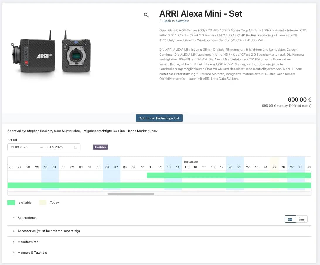Switch to grid view icon
This screenshot has width=320, height=265.
coord(290,219)
